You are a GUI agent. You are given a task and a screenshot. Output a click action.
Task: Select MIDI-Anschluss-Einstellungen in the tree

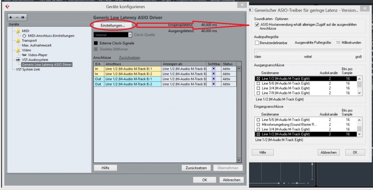point(51,36)
